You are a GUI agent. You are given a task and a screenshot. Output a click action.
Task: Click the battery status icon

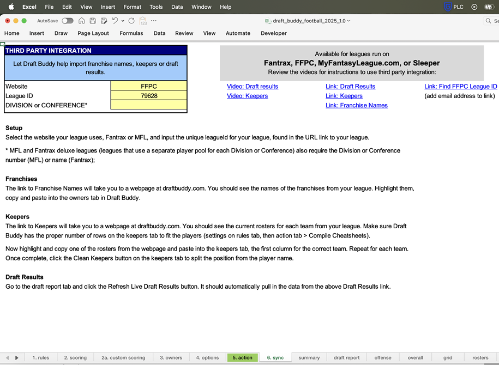[489, 7]
